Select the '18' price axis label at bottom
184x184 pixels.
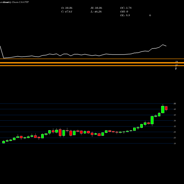(175, 144)
